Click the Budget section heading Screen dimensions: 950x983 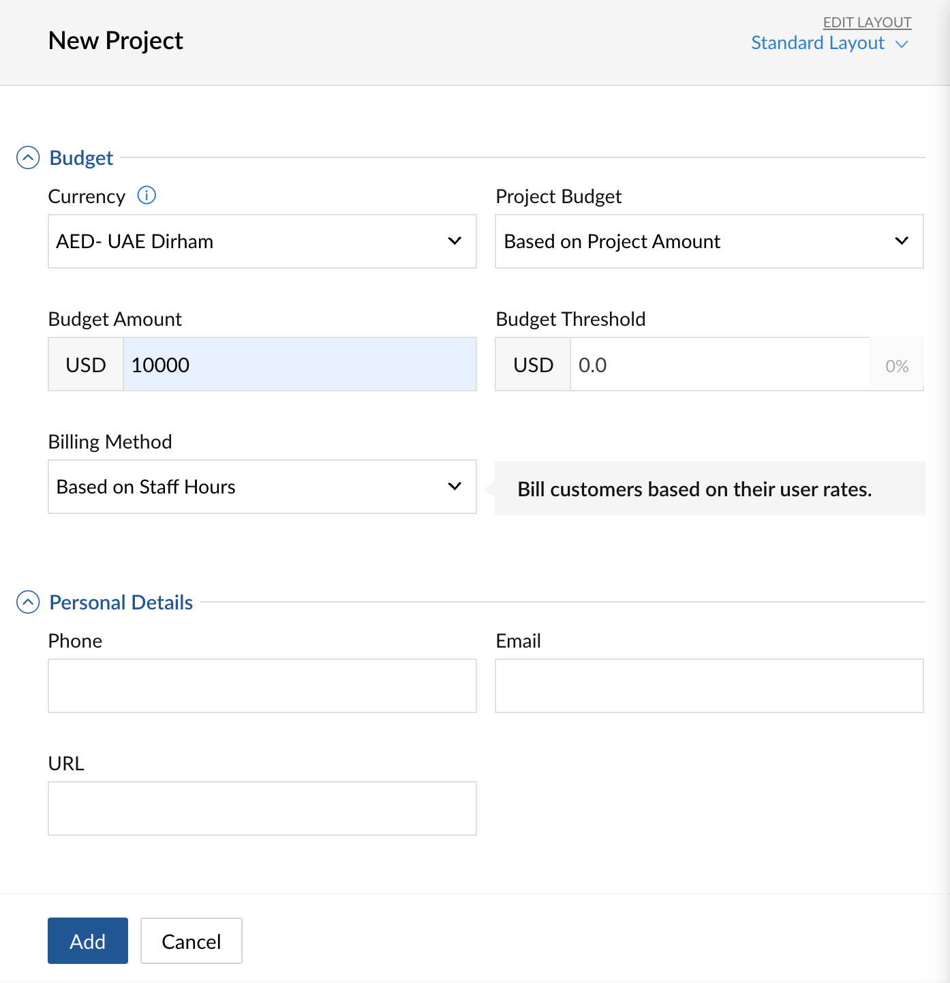[81, 158]
